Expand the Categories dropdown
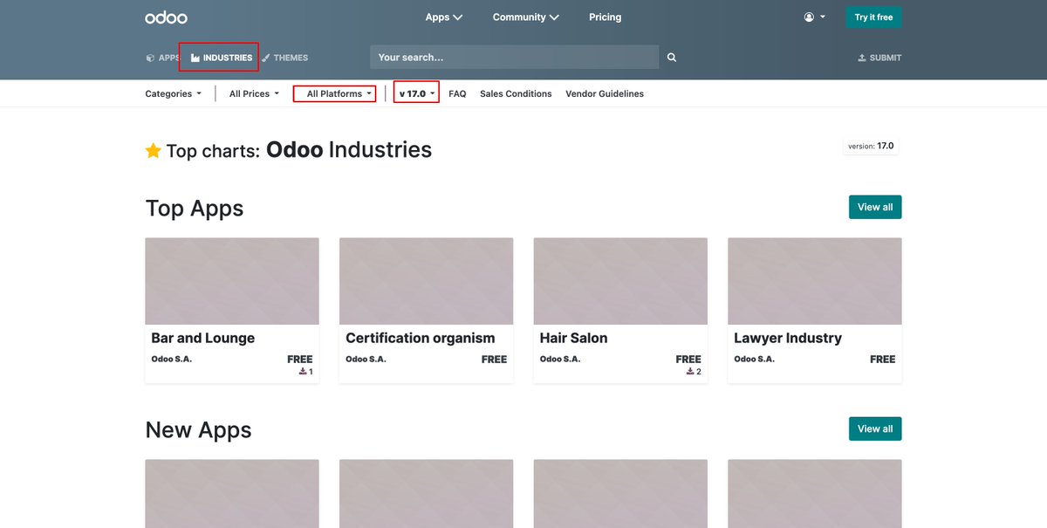This screenshot has width=1047, height=528. (174, 93)
